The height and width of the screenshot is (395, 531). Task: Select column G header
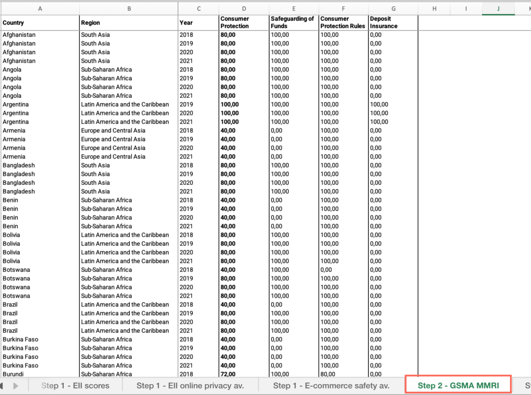pos(393,9)
